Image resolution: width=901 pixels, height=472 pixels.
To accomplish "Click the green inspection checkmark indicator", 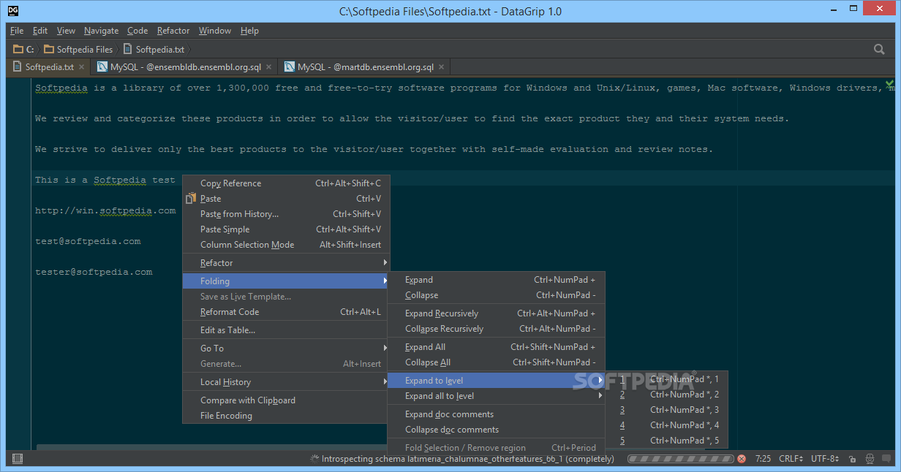I will (x=889, y=83).
